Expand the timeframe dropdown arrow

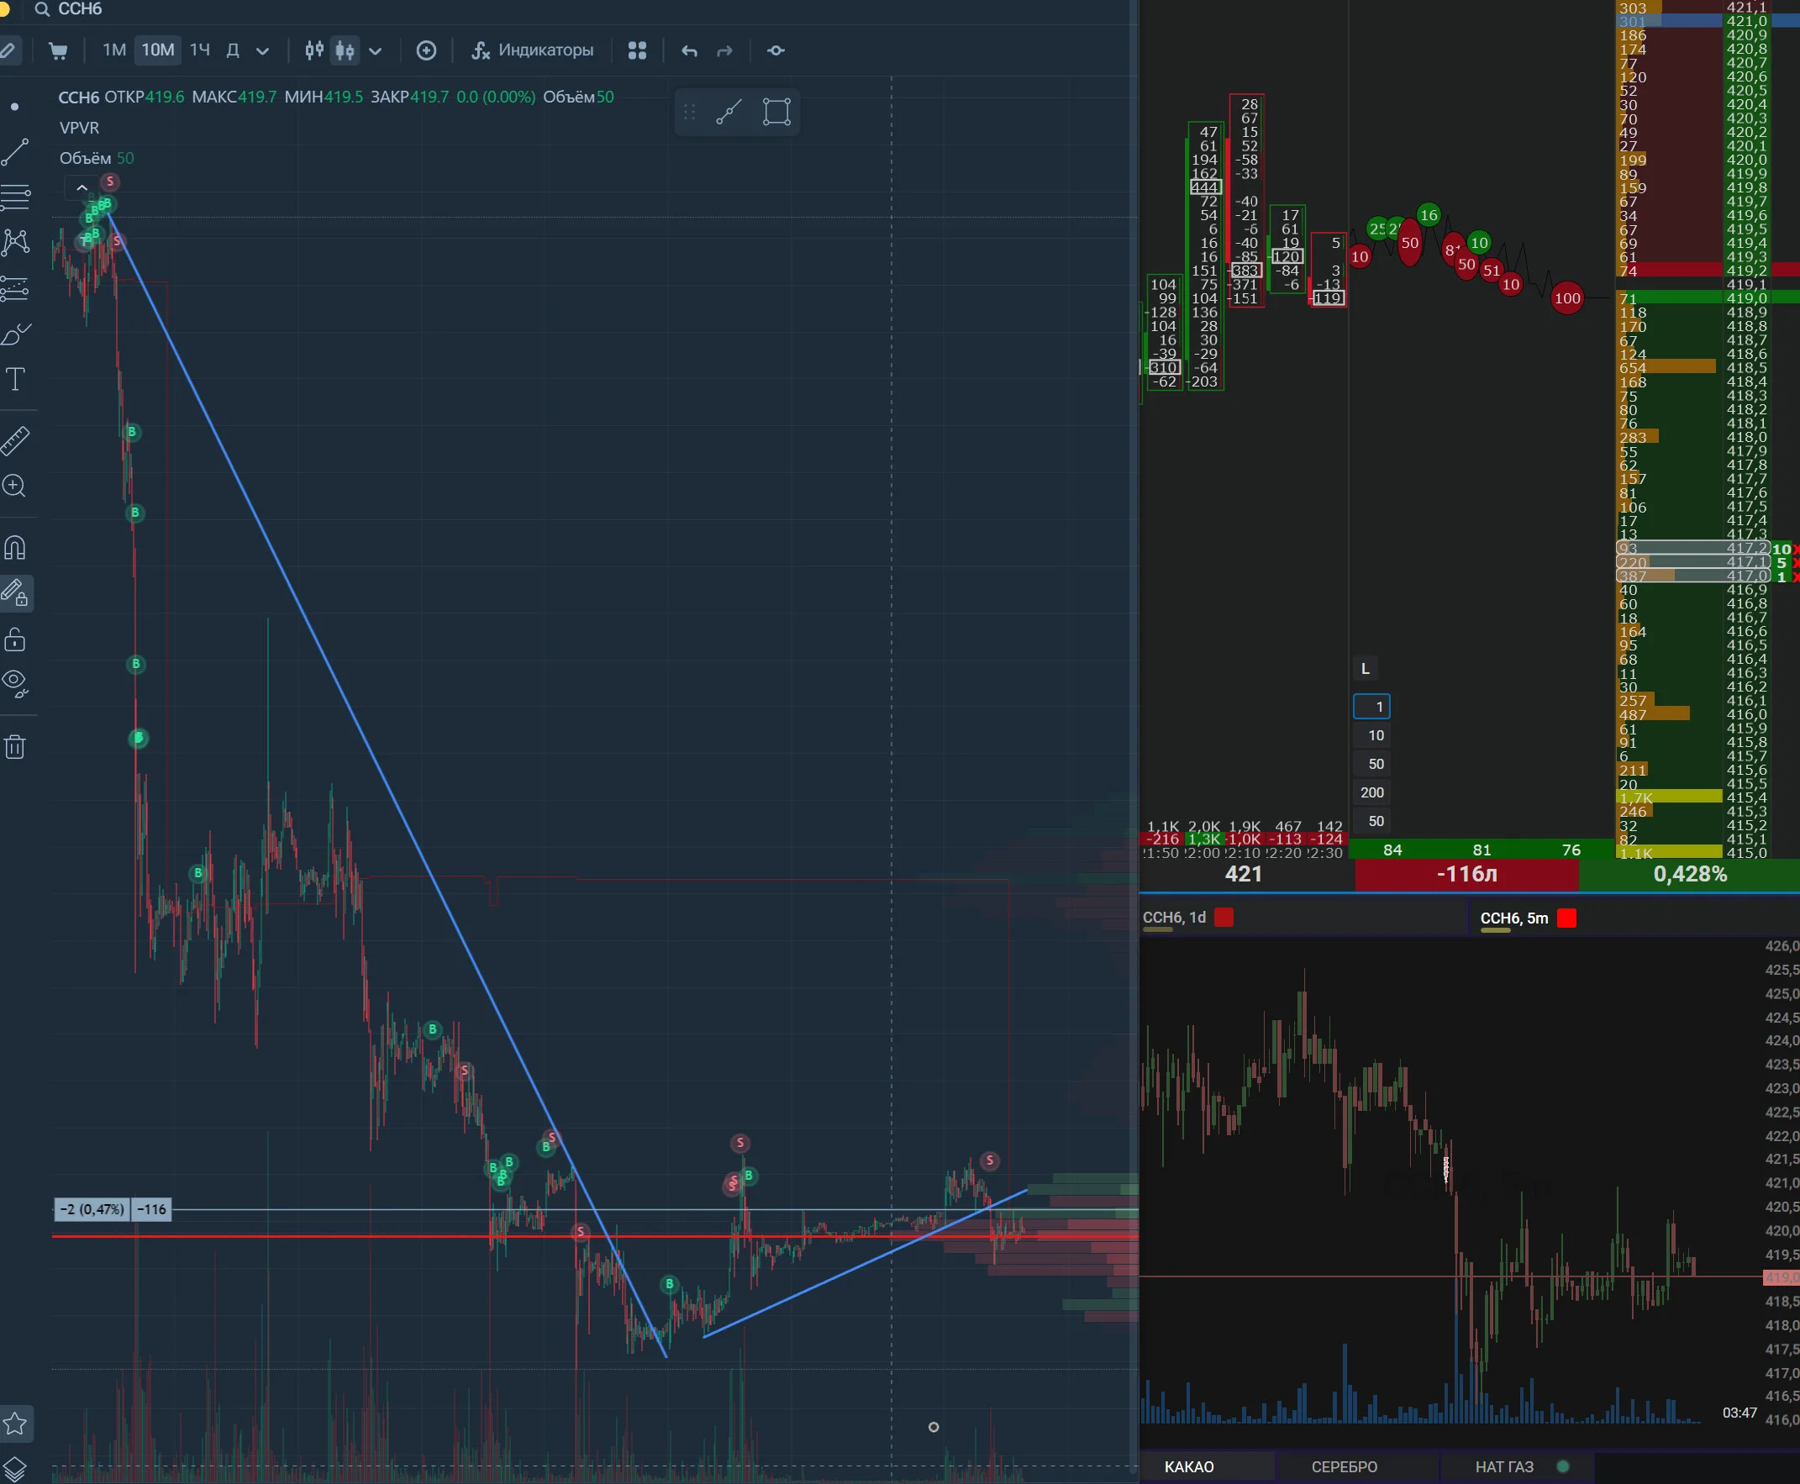click(x=263, y=51)
